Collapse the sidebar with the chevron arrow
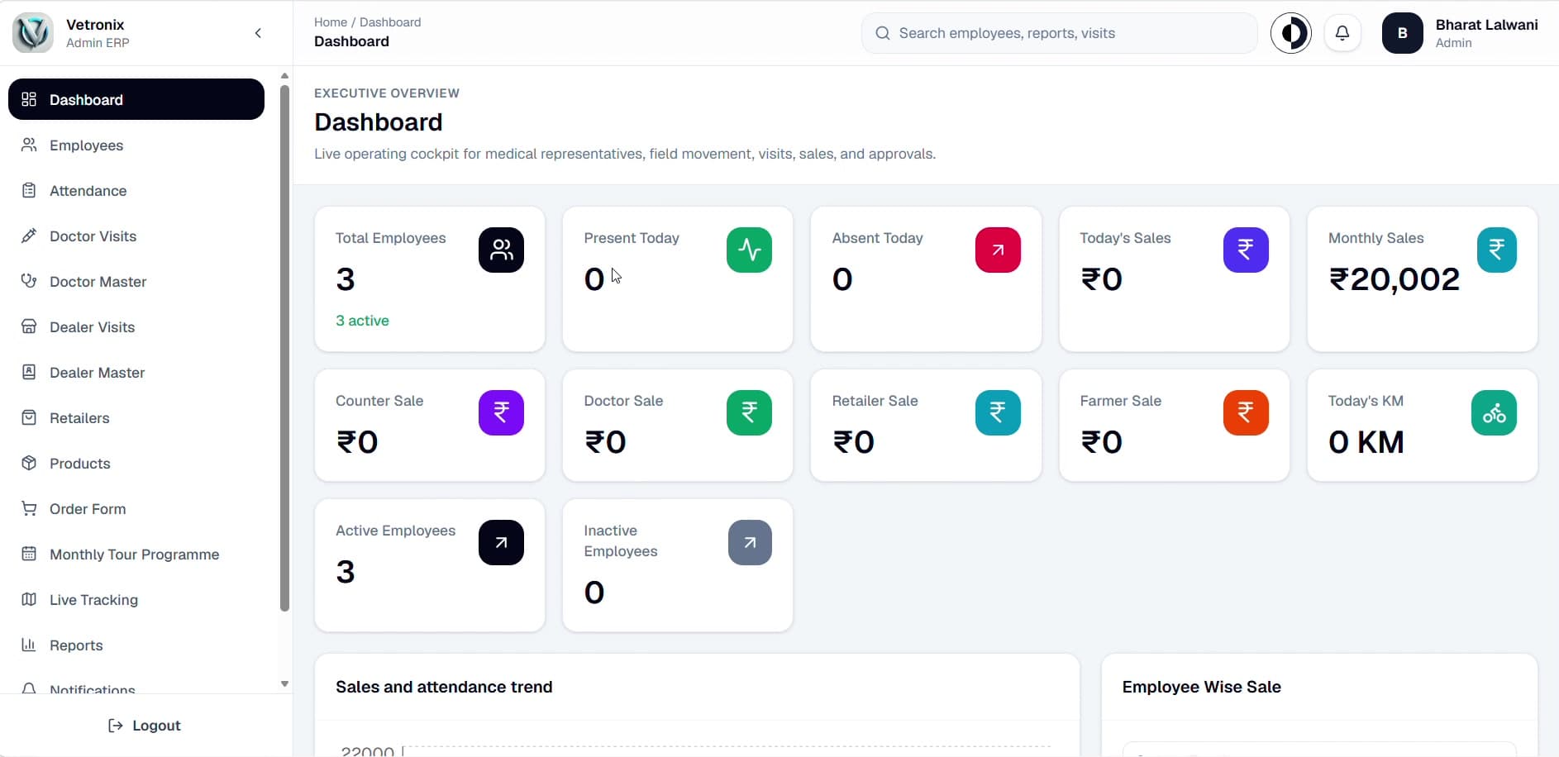This screenshot has height=757, width=1559. (258, 33)
